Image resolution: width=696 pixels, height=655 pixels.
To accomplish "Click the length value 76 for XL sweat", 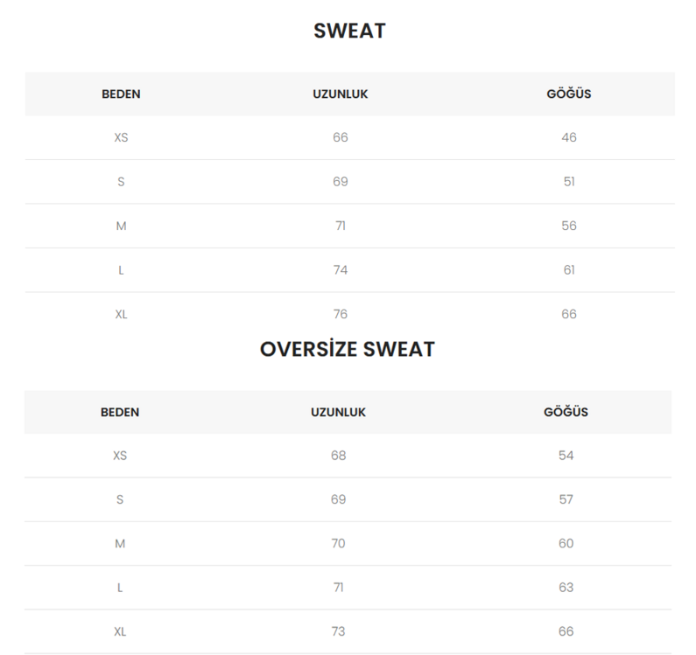I will click(340, 314).
